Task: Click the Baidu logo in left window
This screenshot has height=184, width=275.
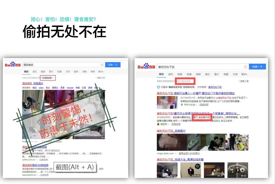Action: point(13,65)
